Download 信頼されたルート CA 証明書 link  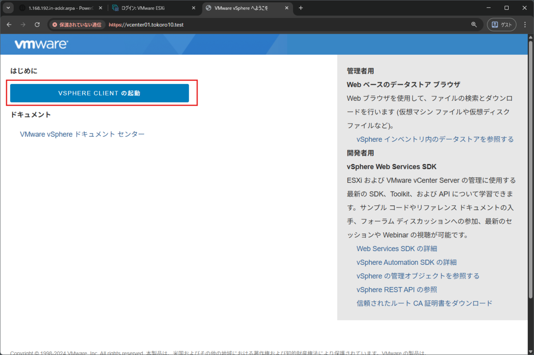(425, 303)
